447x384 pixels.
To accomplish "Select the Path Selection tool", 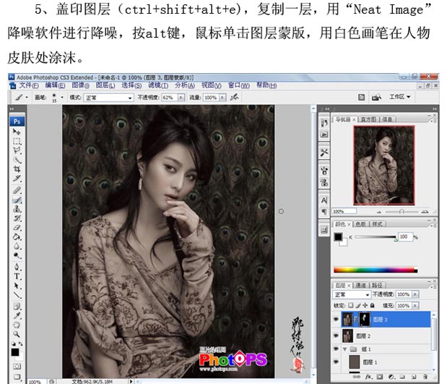I will coord(17,286).
